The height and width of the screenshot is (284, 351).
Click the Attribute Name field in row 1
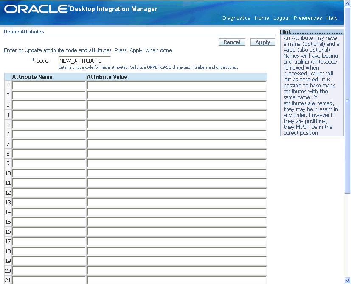pos(48,85)
